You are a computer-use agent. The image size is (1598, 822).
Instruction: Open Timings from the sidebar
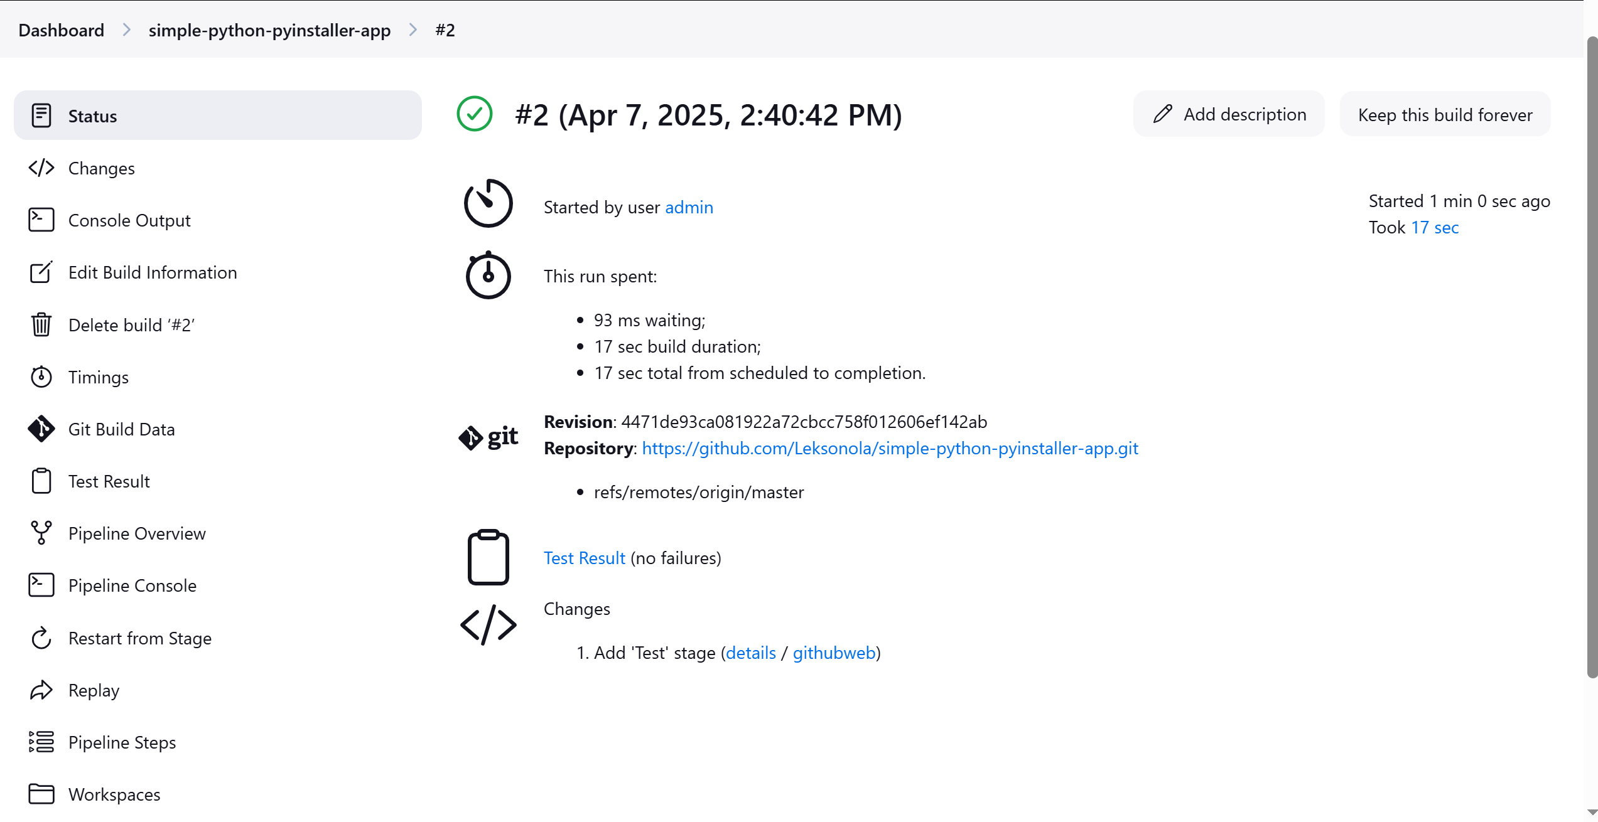(x=218, y=376)
